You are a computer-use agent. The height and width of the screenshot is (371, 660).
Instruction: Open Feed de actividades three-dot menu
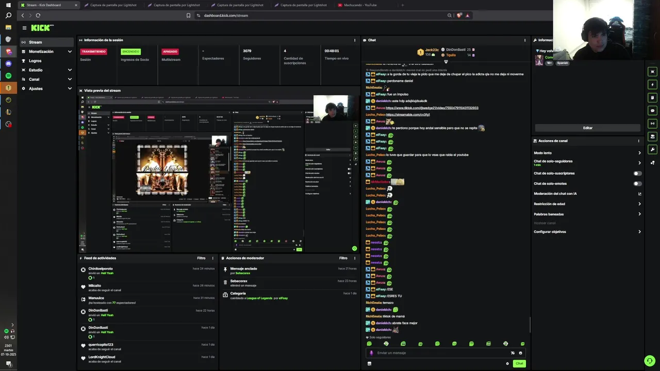pos(212,258)
